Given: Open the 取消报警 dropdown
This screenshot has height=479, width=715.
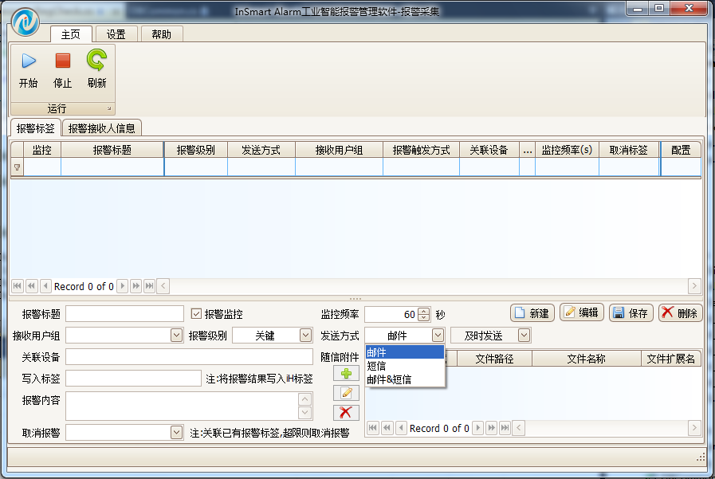Looking at the screenshot, I should [176, 433].
